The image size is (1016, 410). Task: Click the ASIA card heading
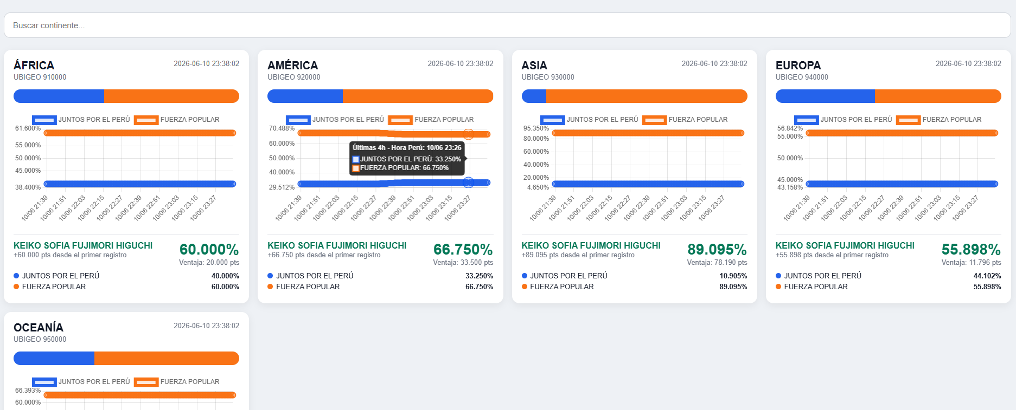click(x=534, y=66)
